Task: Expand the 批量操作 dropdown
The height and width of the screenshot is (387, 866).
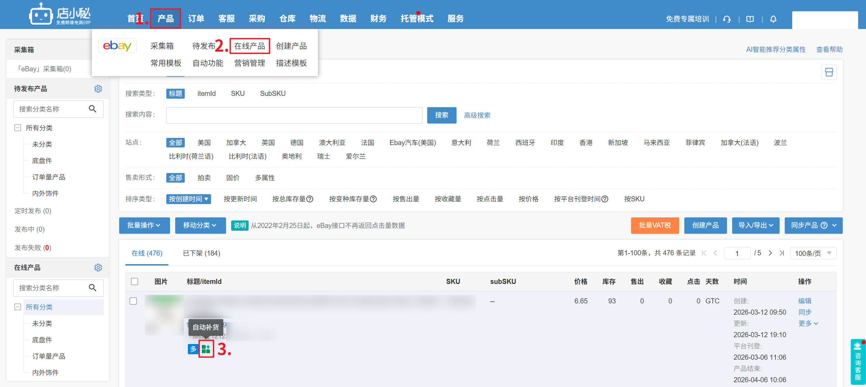Action: click(144, 225)
